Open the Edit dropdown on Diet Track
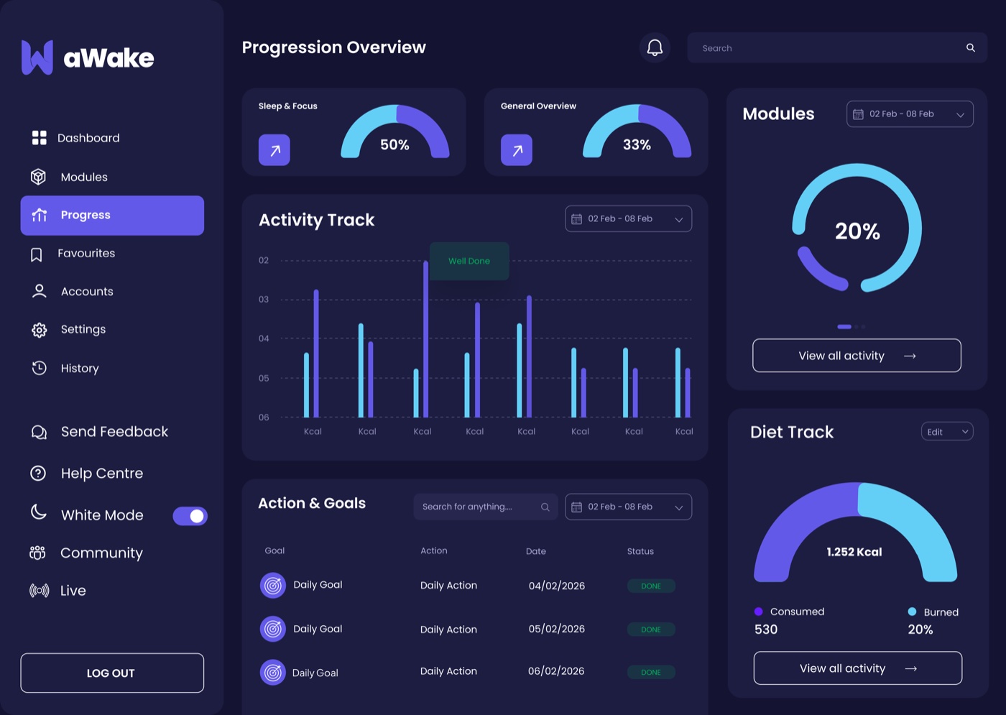This screenshot has height=715, width=1006. click(x=946, y=431)
